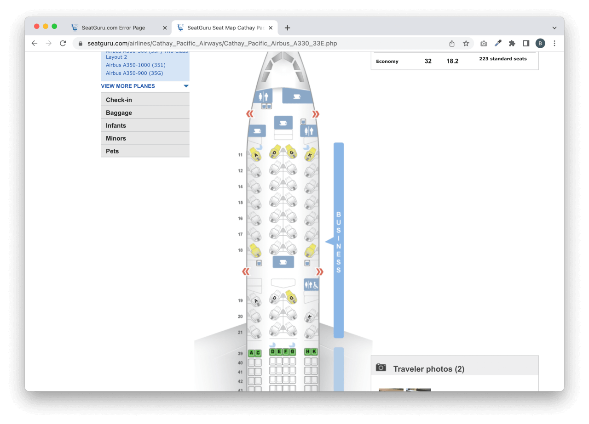Open the Extensions puzzle menu
589x424 pixels.
click(x=512, y=43)
